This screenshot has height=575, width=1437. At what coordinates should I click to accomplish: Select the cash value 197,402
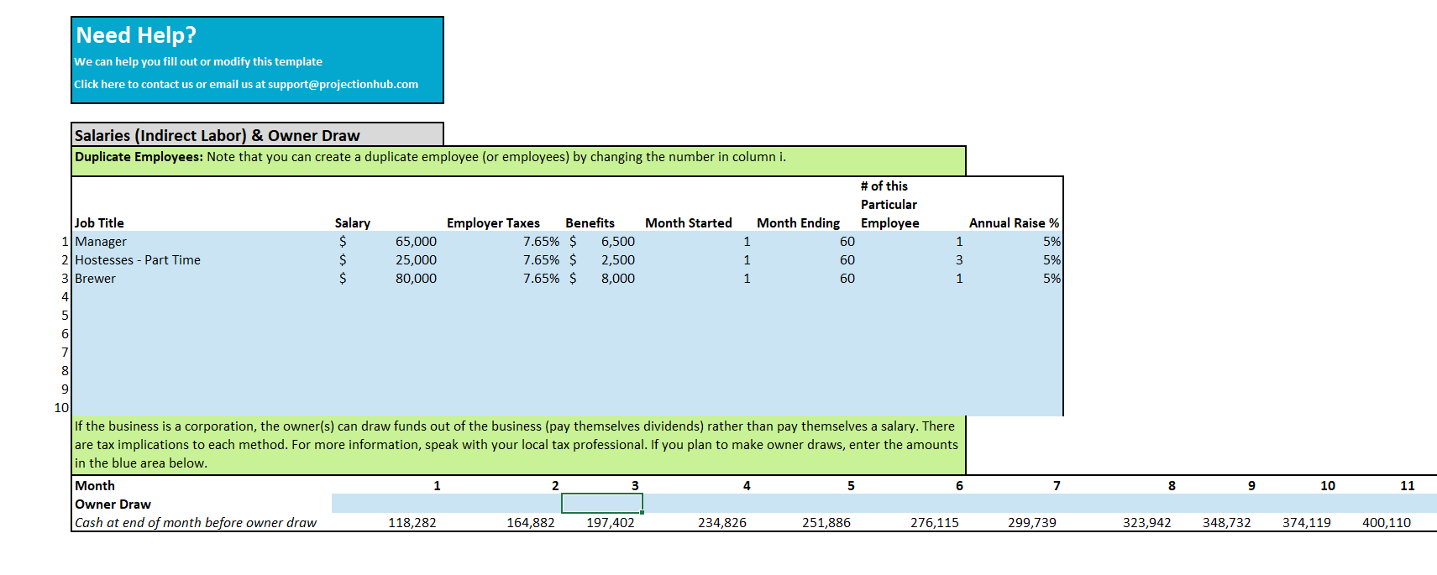[611, 523]
